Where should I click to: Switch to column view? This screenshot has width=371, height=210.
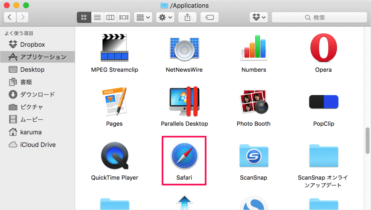click(x=110, y=17)
